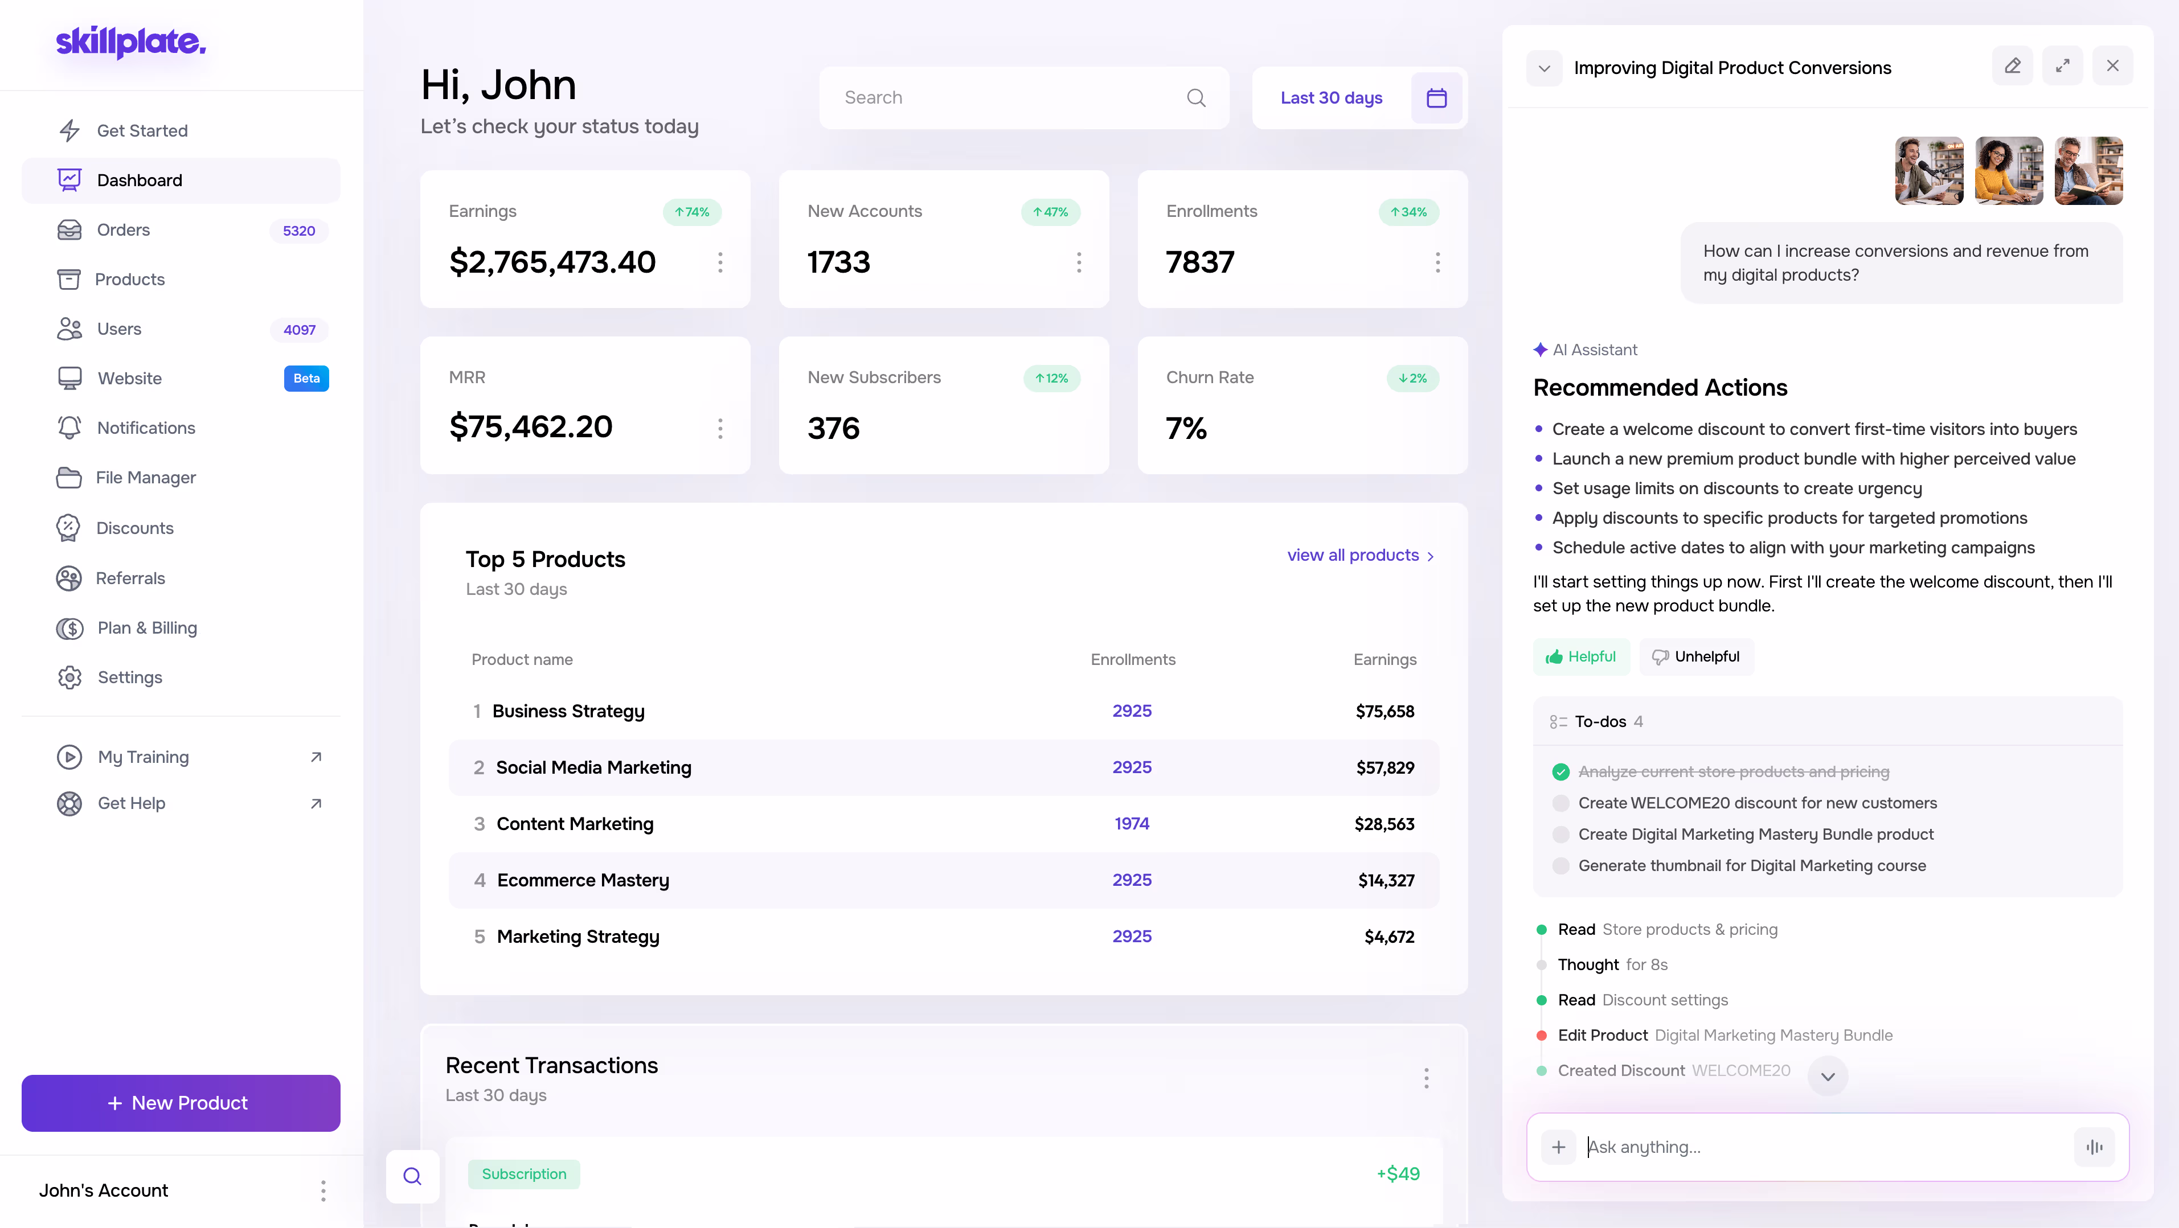Collapse the chat title chevron dropdown
Viewport: 2179px width, 1228px height.
click(1544, 68)
